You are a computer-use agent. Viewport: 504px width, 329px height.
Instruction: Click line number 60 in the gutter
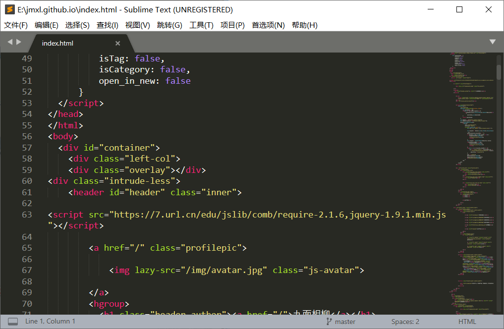pos(27,181)
